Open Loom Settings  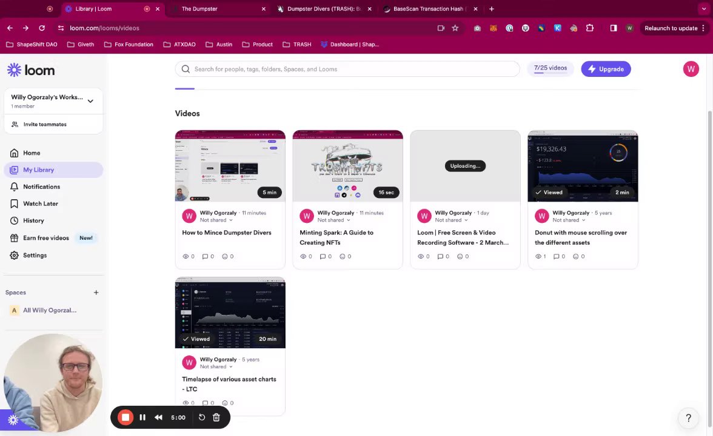pyautogui.click(x=53, y=256)
